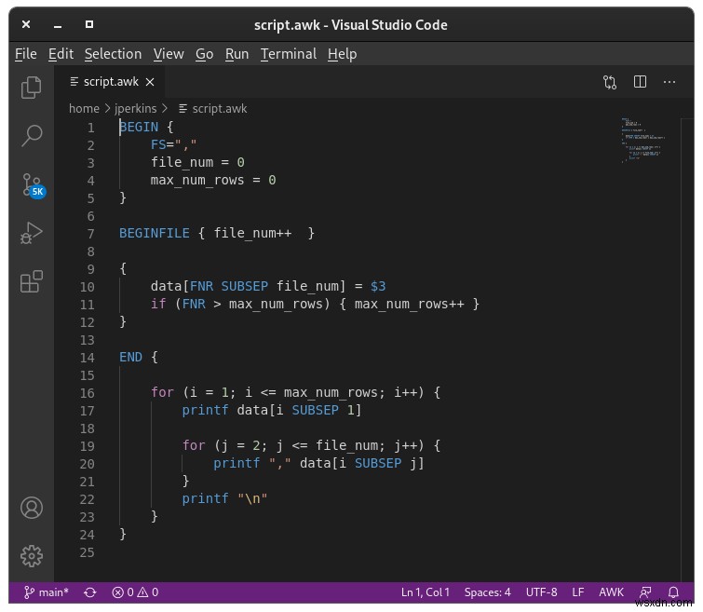703x612 pixels.
Task: Open the Accounts icon in activity bar
Action: (32, 508)
